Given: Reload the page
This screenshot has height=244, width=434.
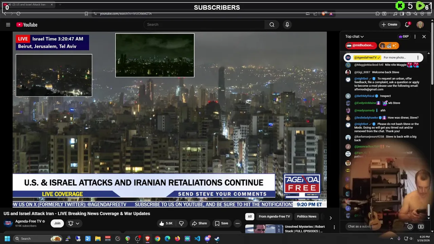Looking at the screenshot, I should tap(18, 14).
